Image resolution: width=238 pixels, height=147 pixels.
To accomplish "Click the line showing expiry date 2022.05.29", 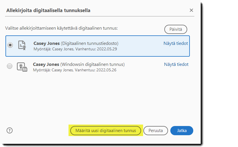I will coord(75,49).
